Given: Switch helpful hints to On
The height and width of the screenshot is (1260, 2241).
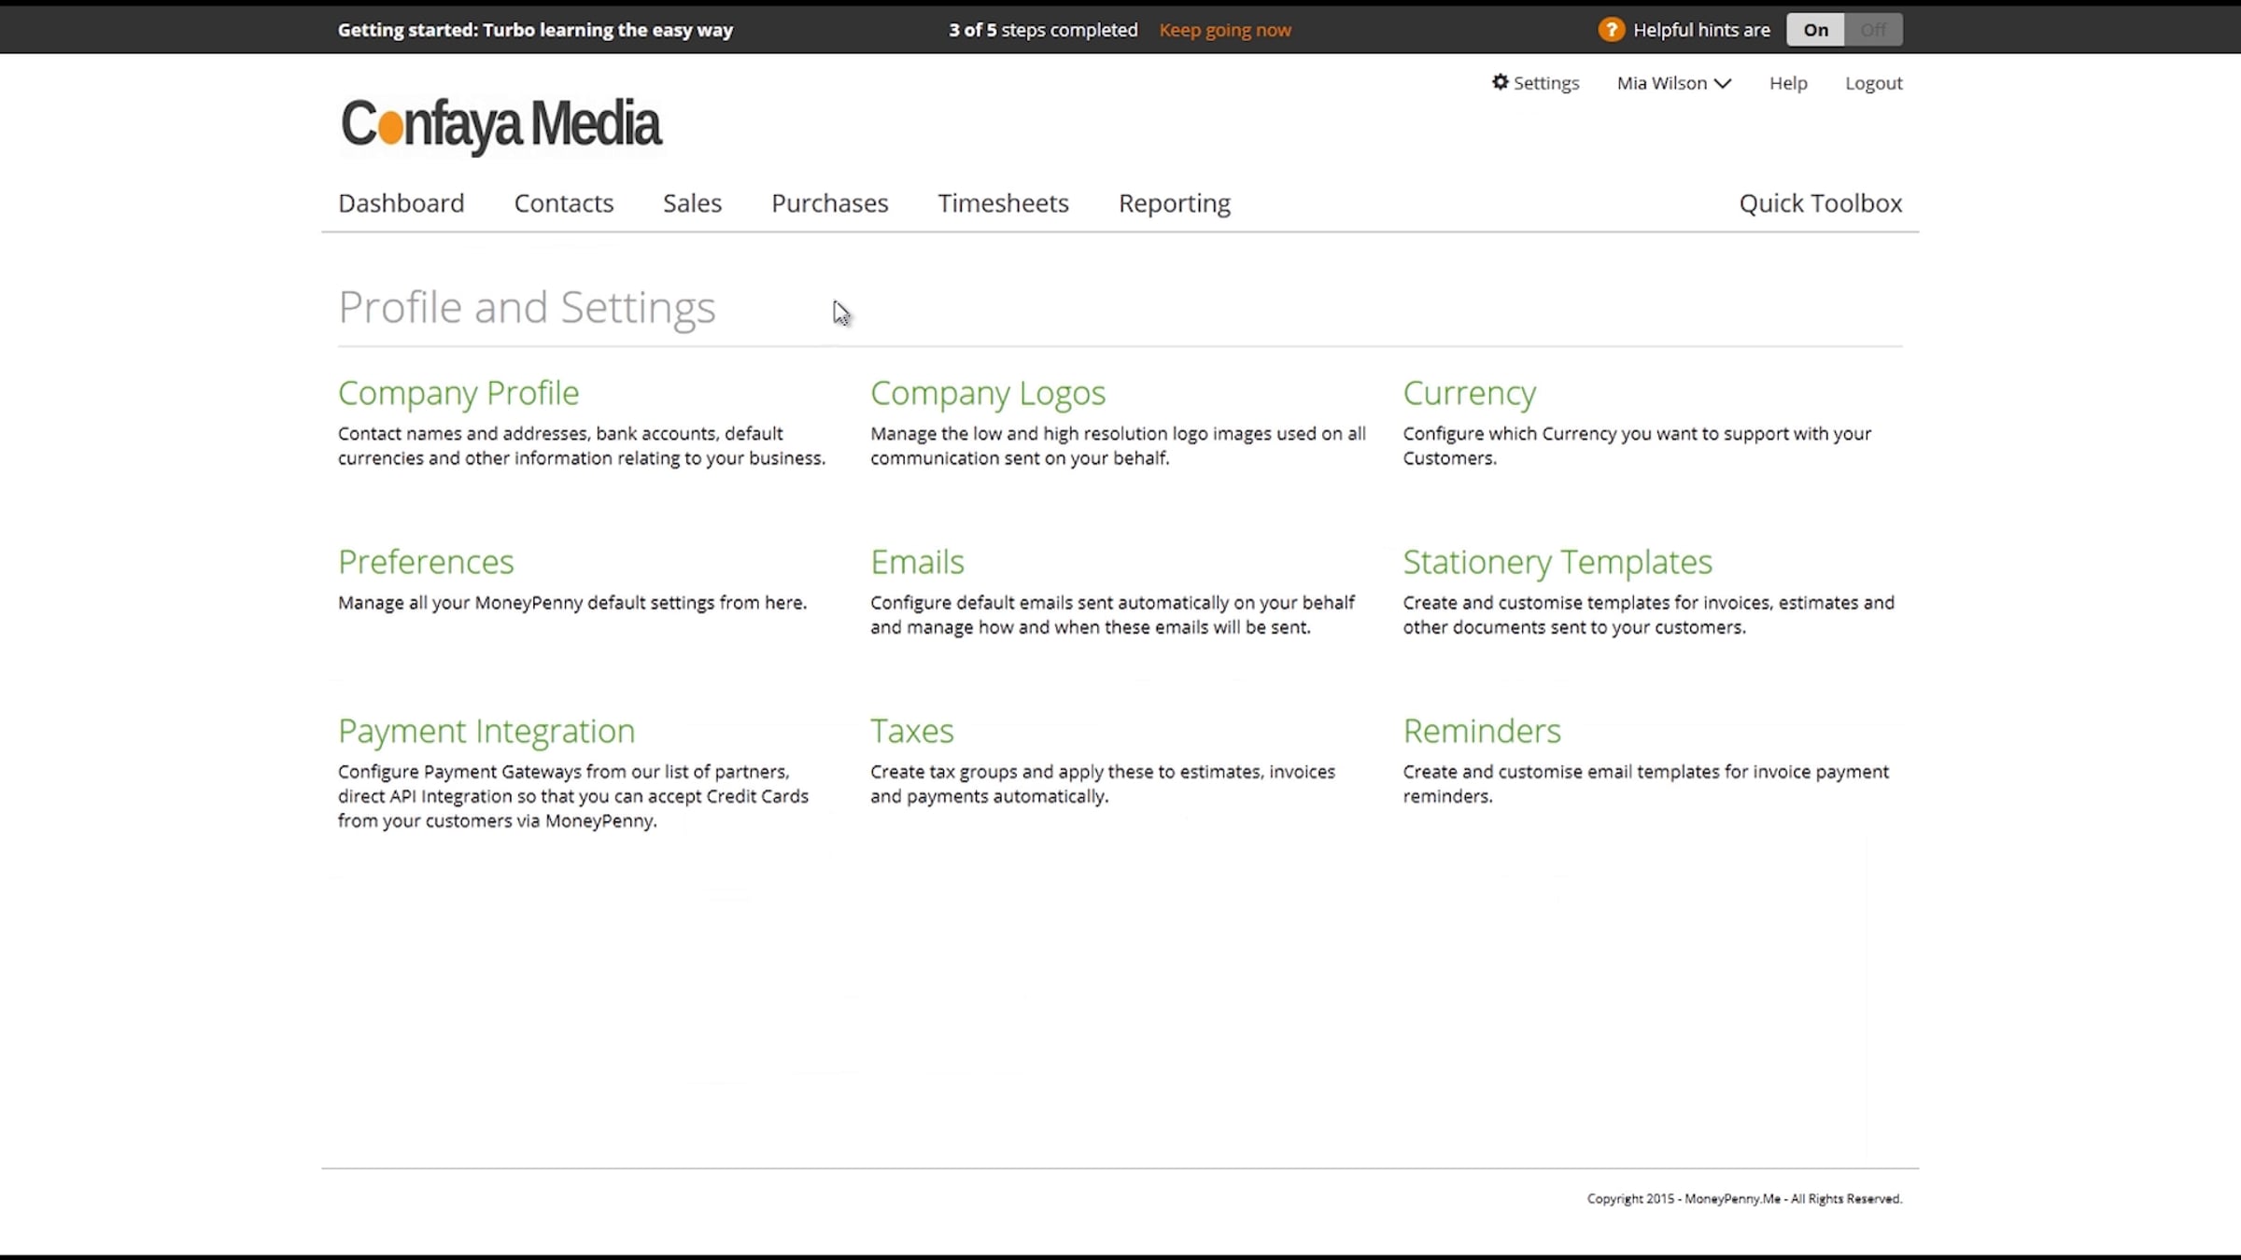Looking at the screenshot, I should coord(1815,30).
